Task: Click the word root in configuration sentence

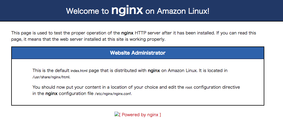Action: (x=189, y=87)
